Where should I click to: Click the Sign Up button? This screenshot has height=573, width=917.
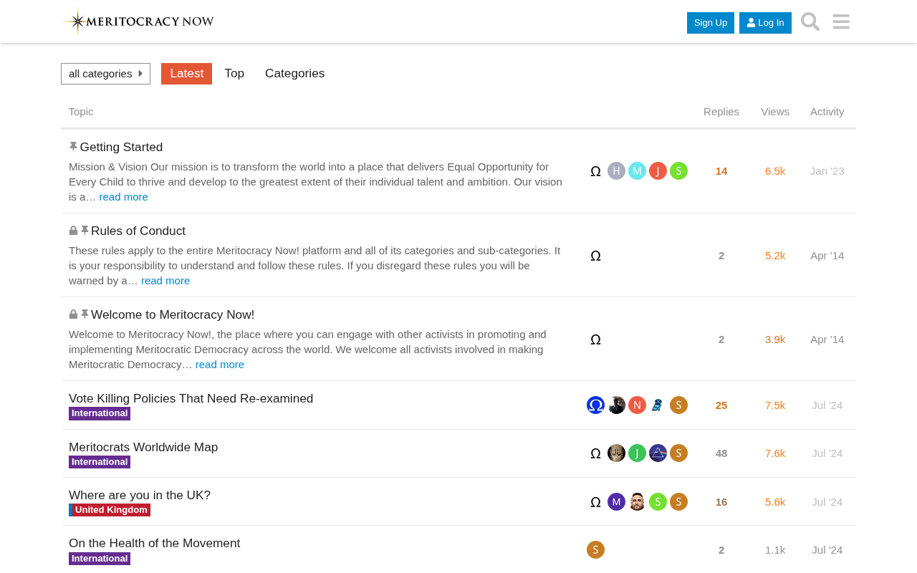711,23
